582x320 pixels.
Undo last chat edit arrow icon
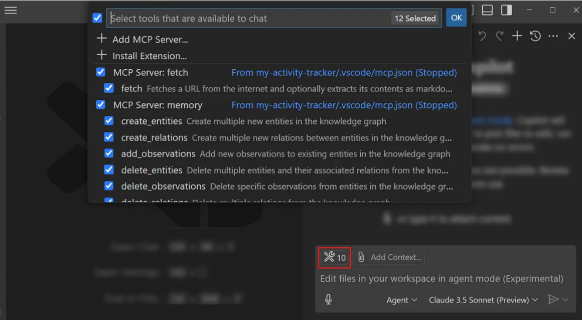coord(482,36)
